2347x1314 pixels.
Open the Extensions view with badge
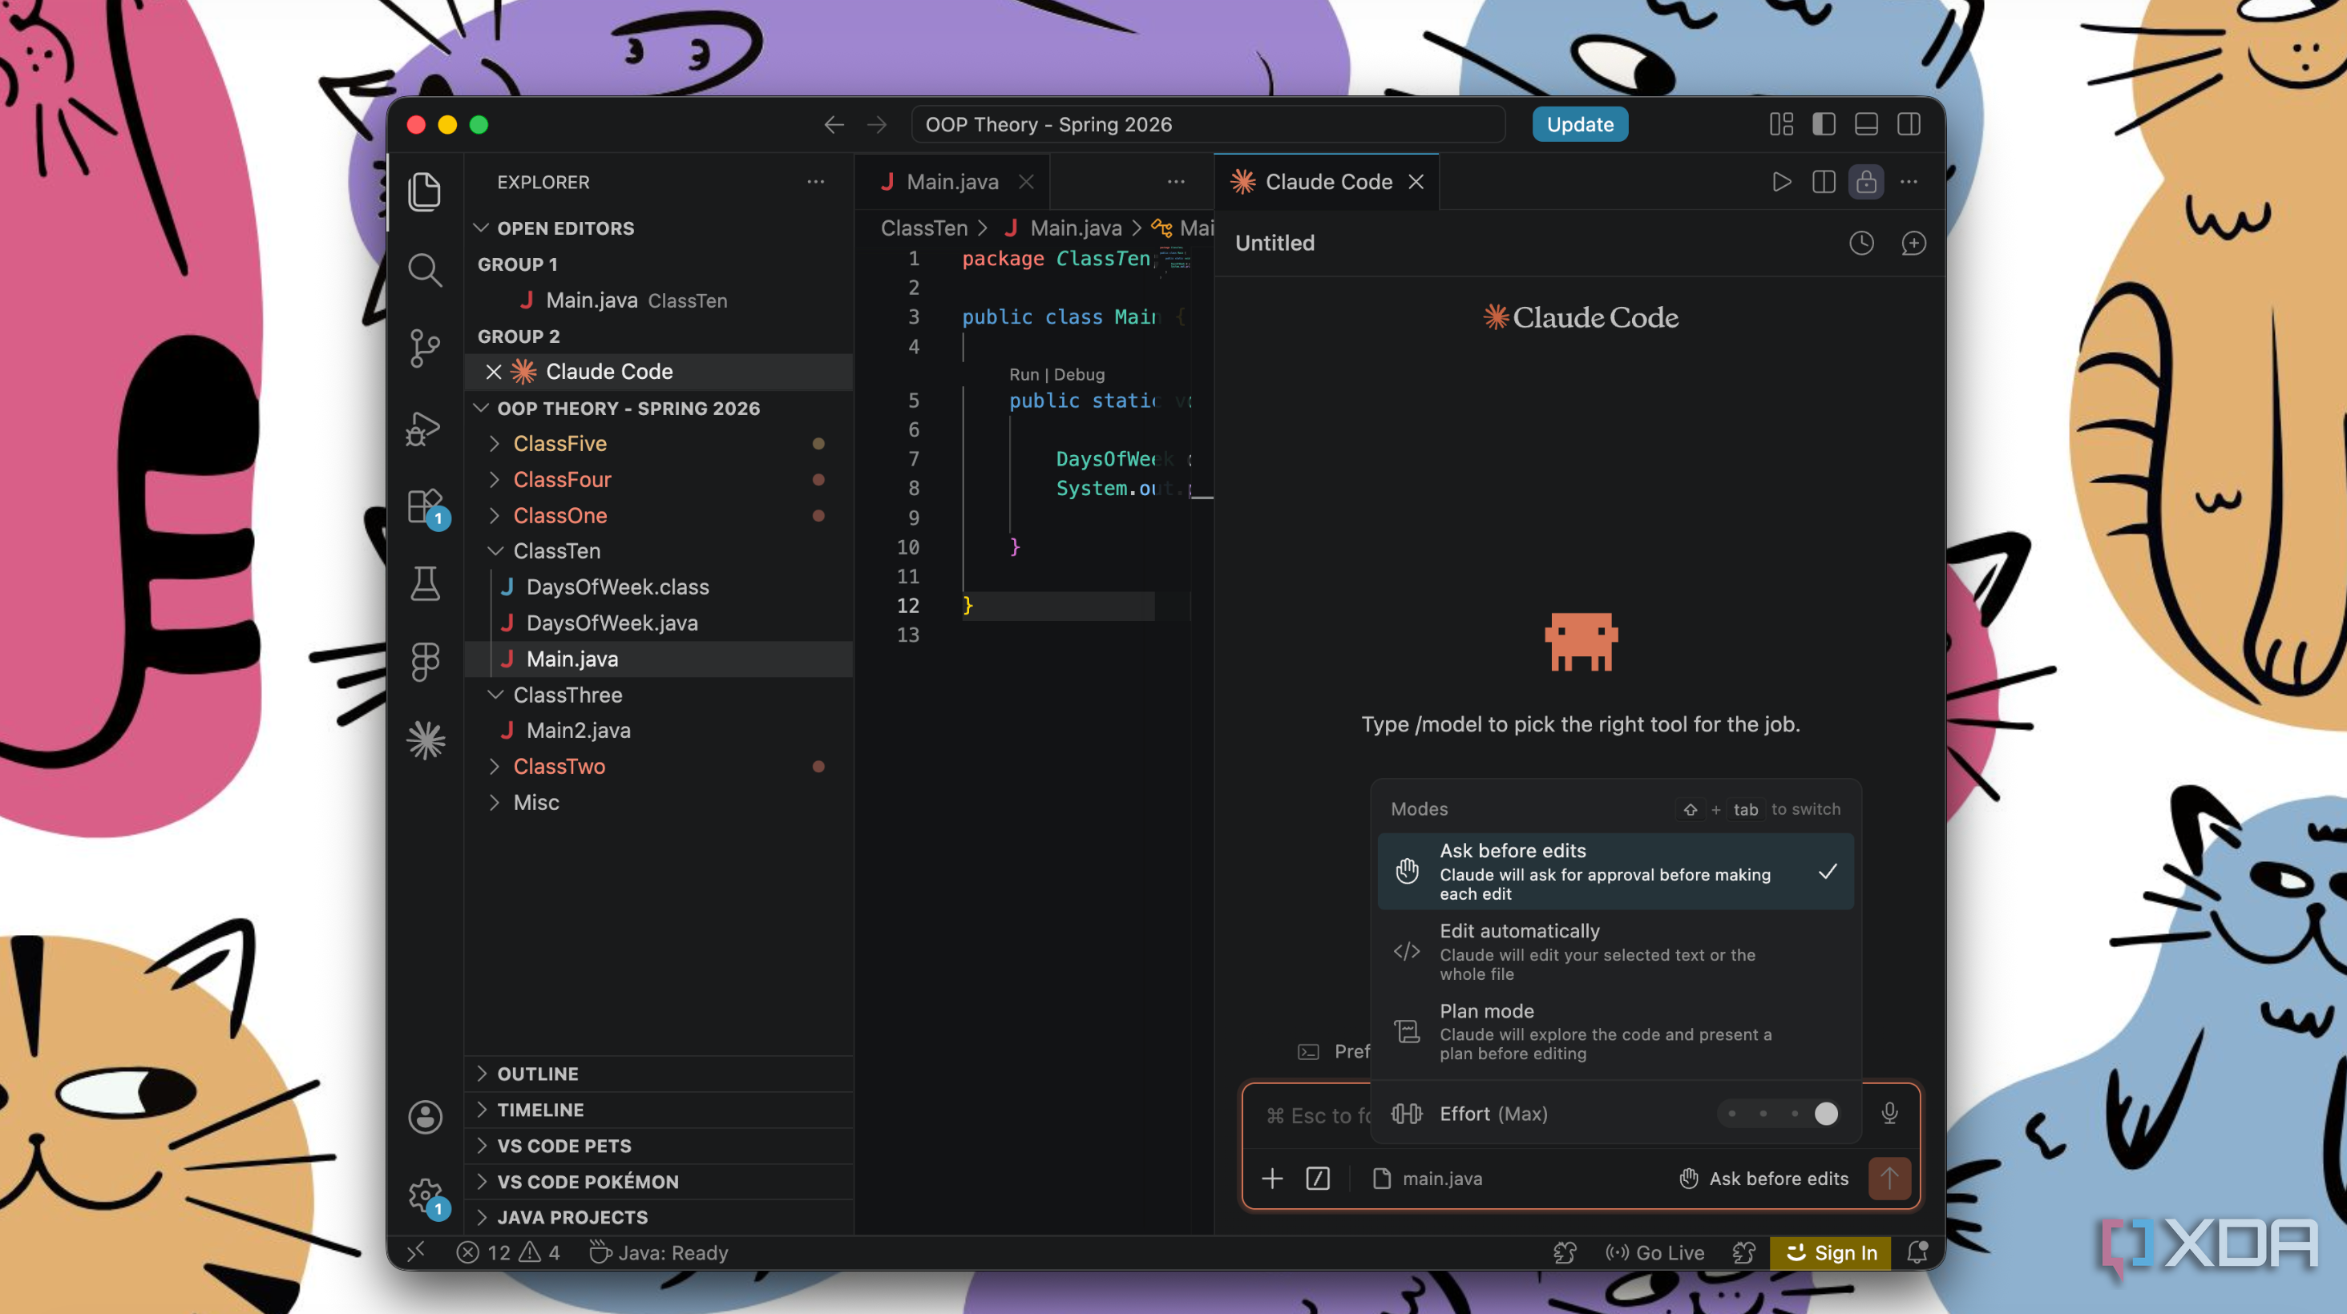click(425, 506)
